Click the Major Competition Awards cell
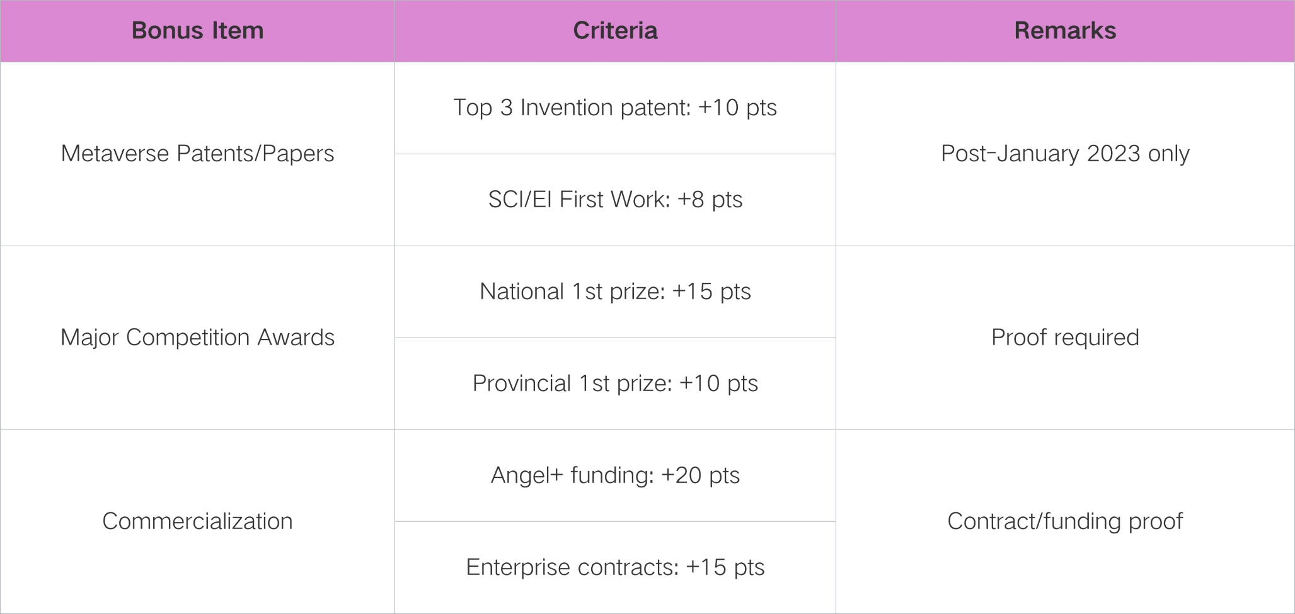Image resolution: width=1295 pixels, height=614 pixels. click(x=197, y=338)
